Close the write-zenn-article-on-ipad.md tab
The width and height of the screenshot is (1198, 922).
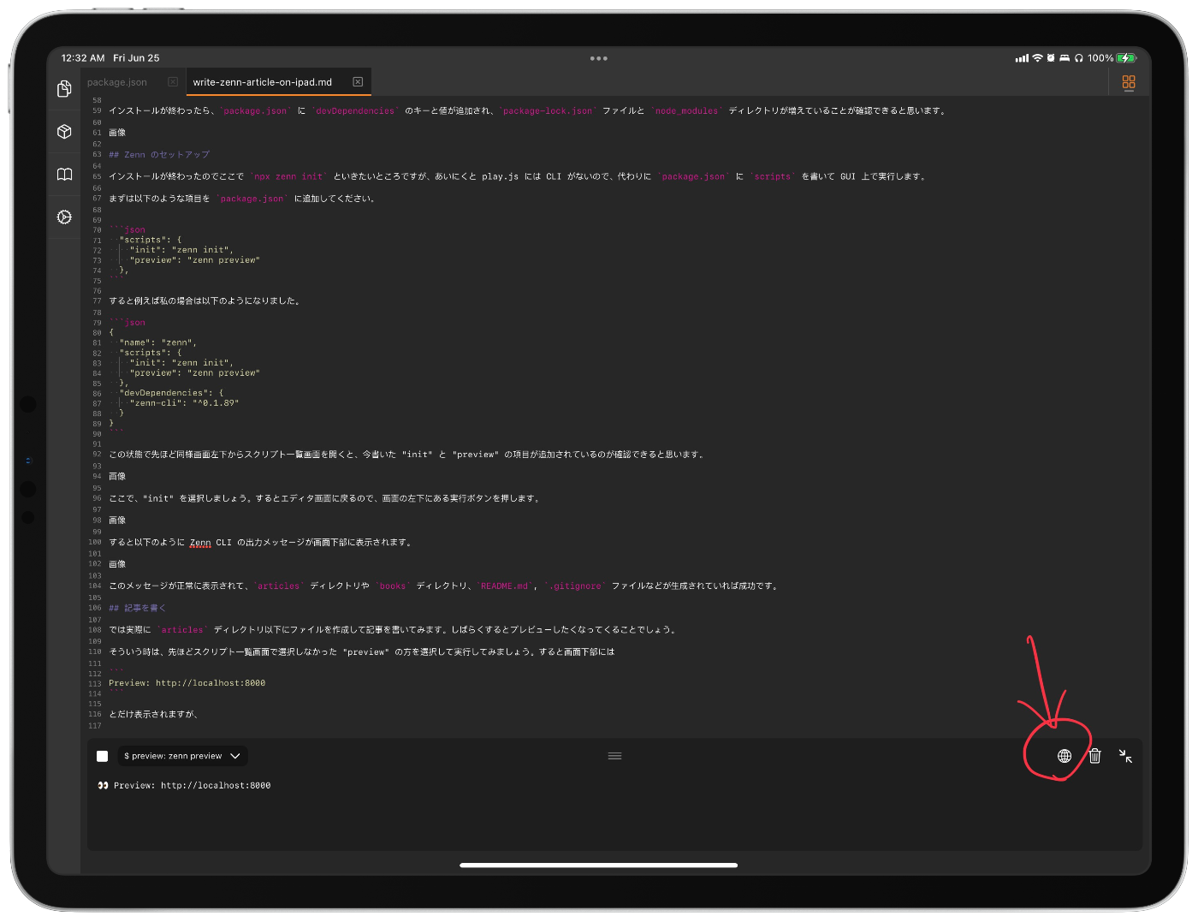coord(358,82)
